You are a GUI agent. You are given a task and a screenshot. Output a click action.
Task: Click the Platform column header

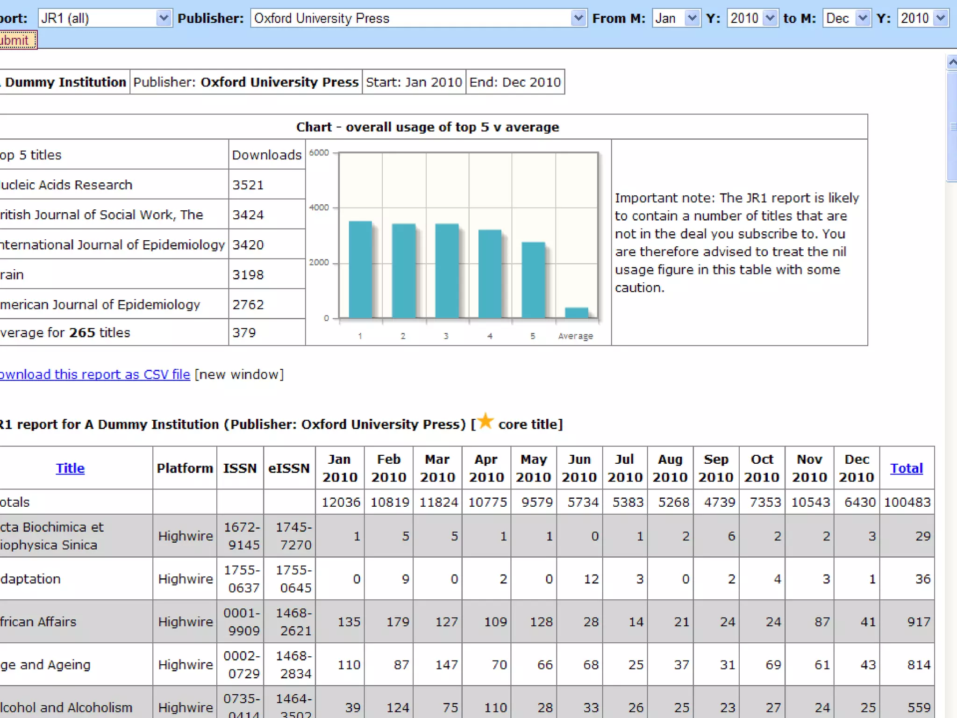coord(185,468)
